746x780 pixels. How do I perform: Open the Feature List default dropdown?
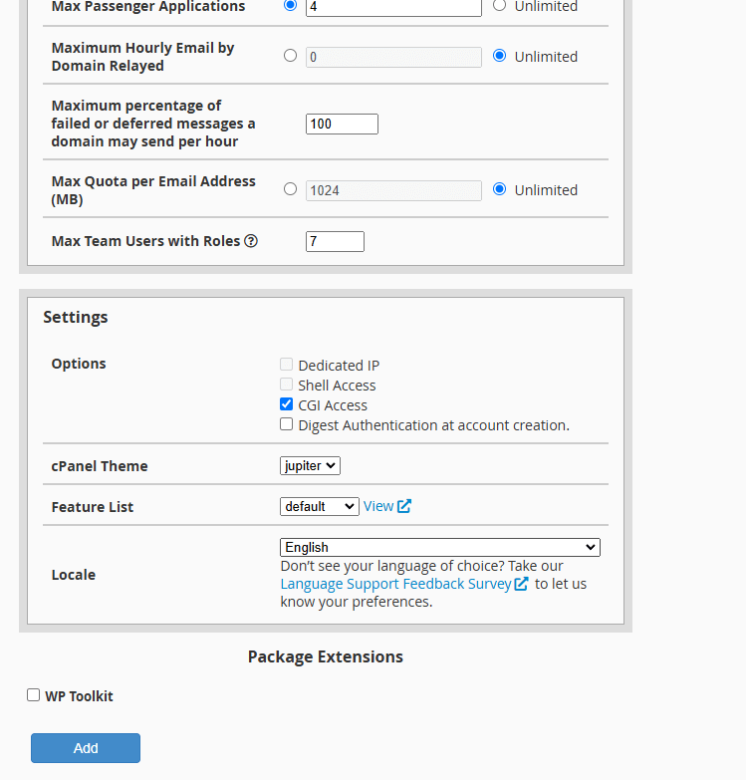coord(320,506)
